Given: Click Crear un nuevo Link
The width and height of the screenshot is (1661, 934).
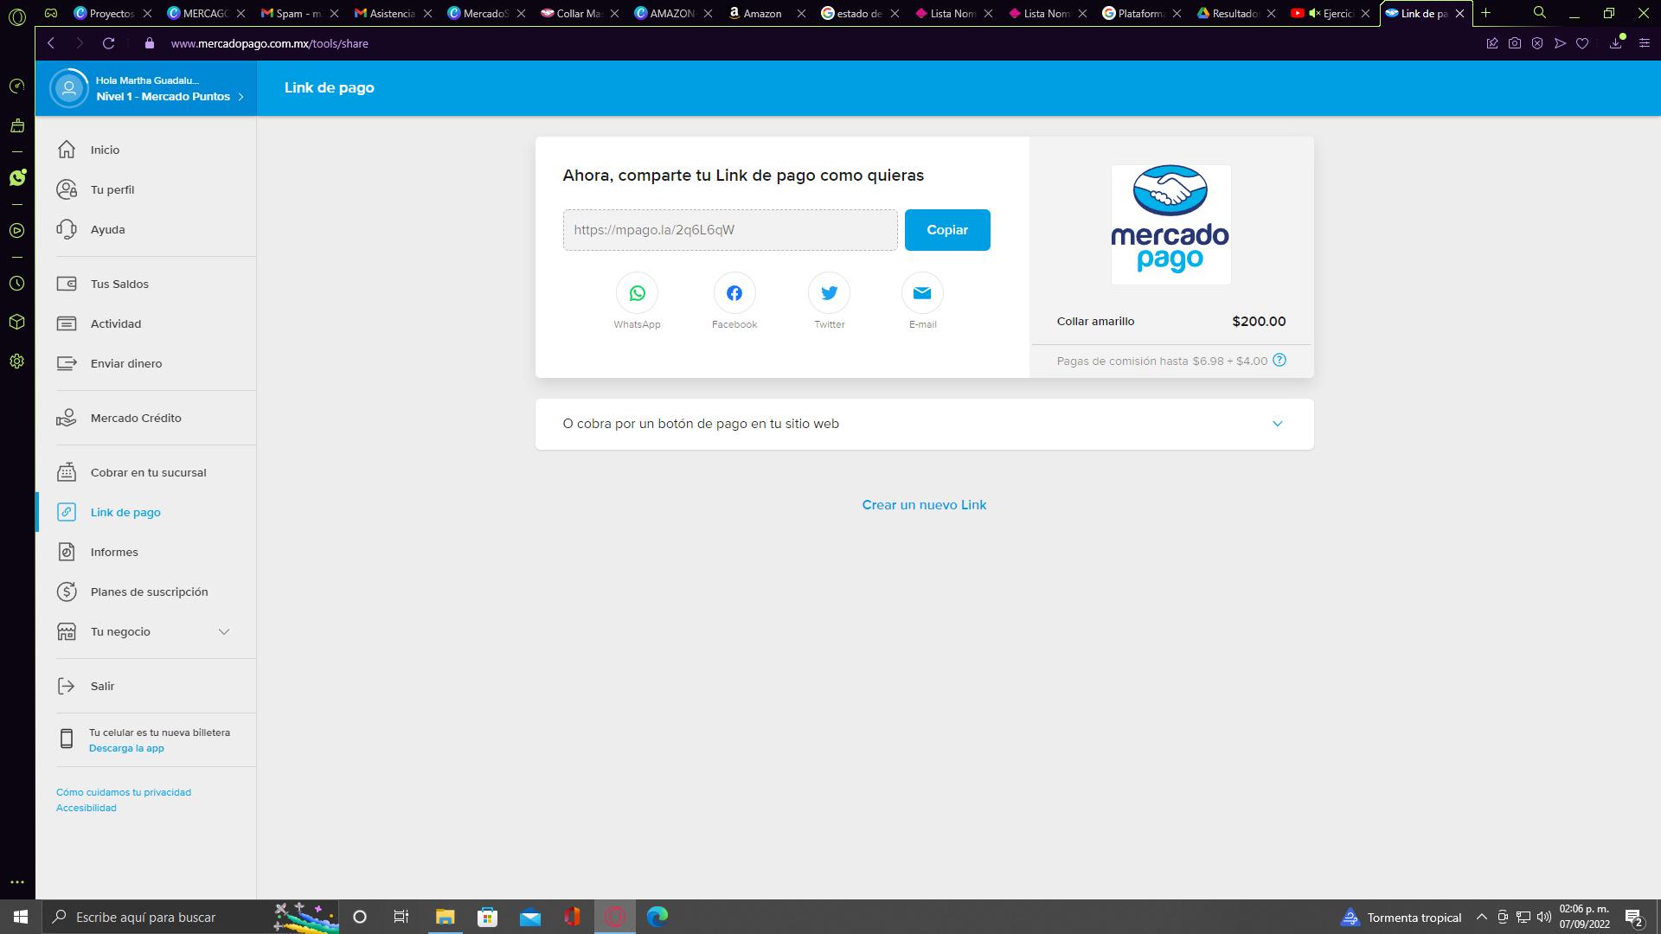Looking at the screenshot, I should coord(924,505).
